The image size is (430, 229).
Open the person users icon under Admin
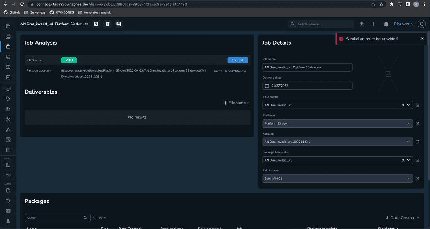[8, 221]
